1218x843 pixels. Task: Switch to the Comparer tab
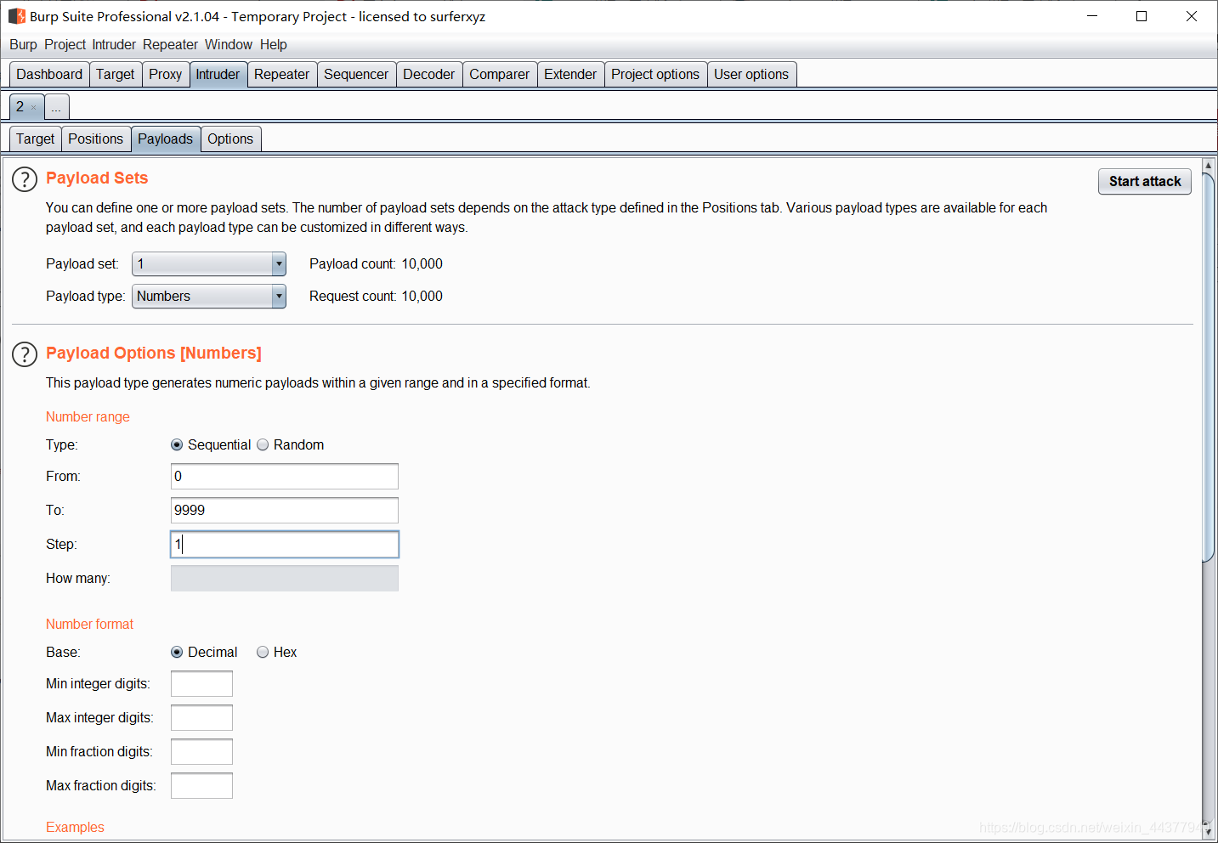pos(500,74)
